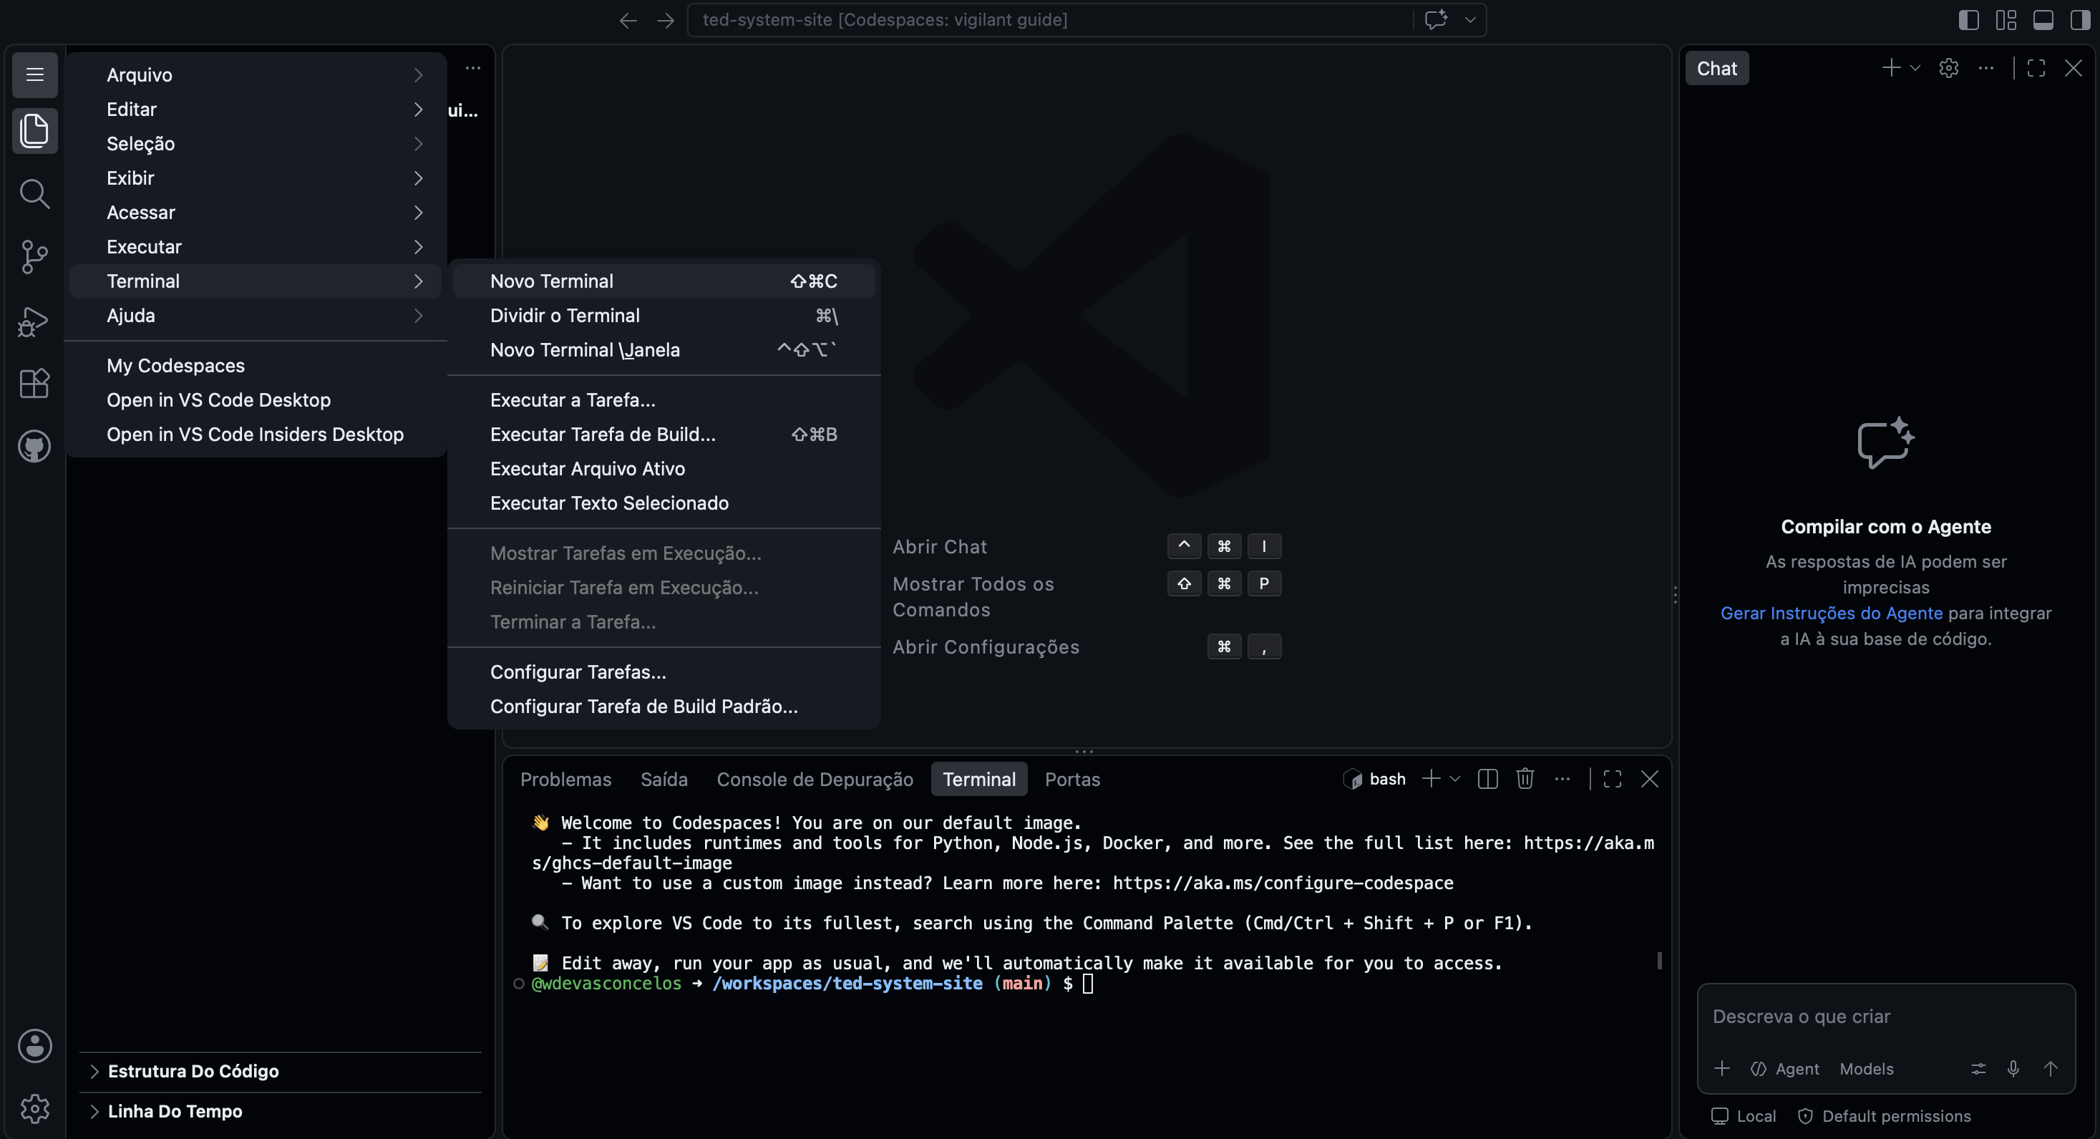Expand the Linha Do Tempo section
Image resolution: width=2100 pixels, height=1139 pixels.
pyautogui.click(x=281, y=1111)
